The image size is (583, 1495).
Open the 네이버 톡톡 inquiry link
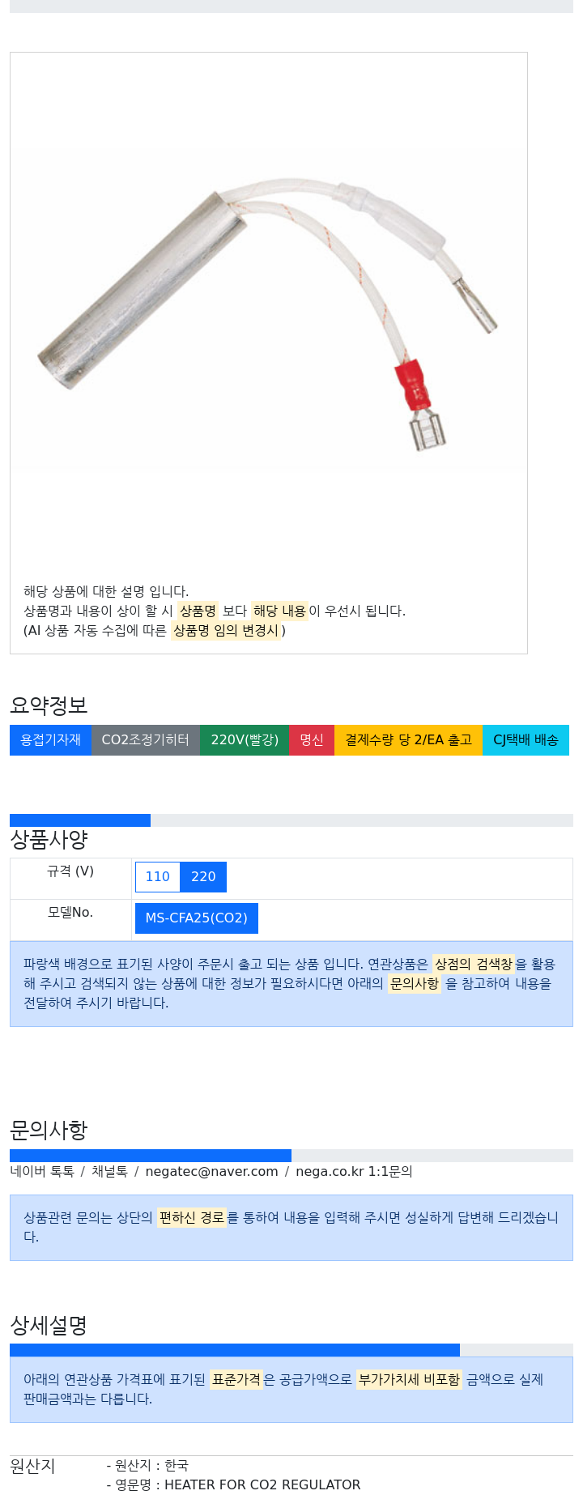tap(42, 1172)
